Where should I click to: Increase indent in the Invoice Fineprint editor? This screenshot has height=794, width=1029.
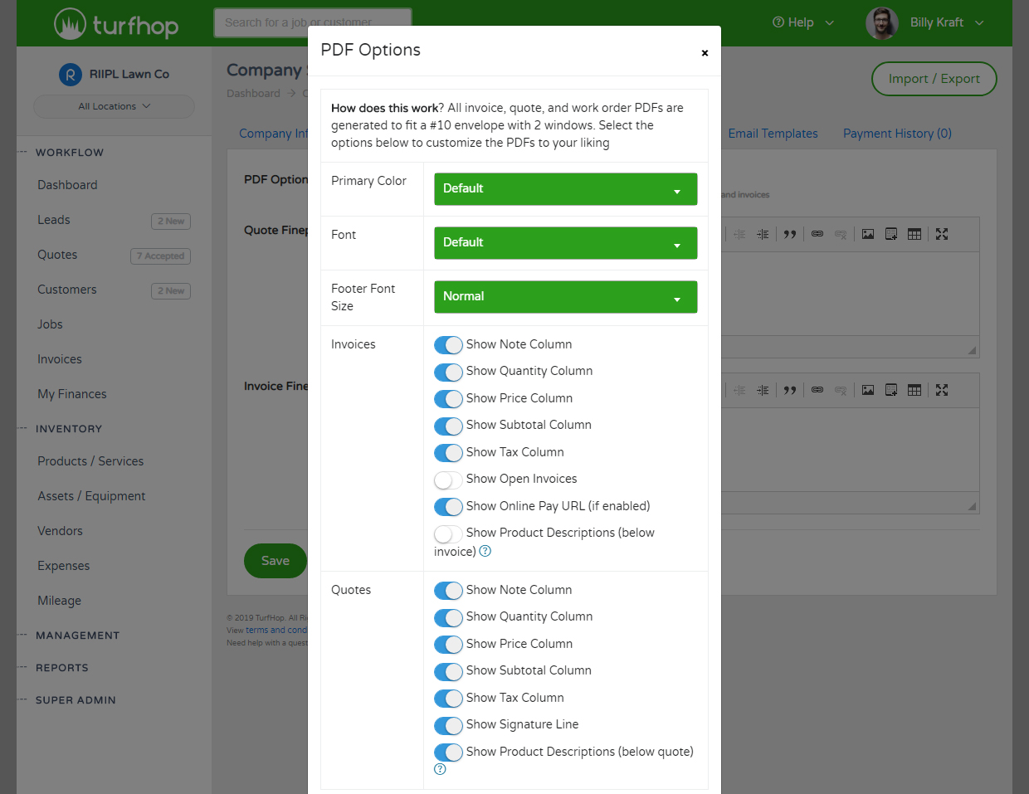[x=762, y=390]
